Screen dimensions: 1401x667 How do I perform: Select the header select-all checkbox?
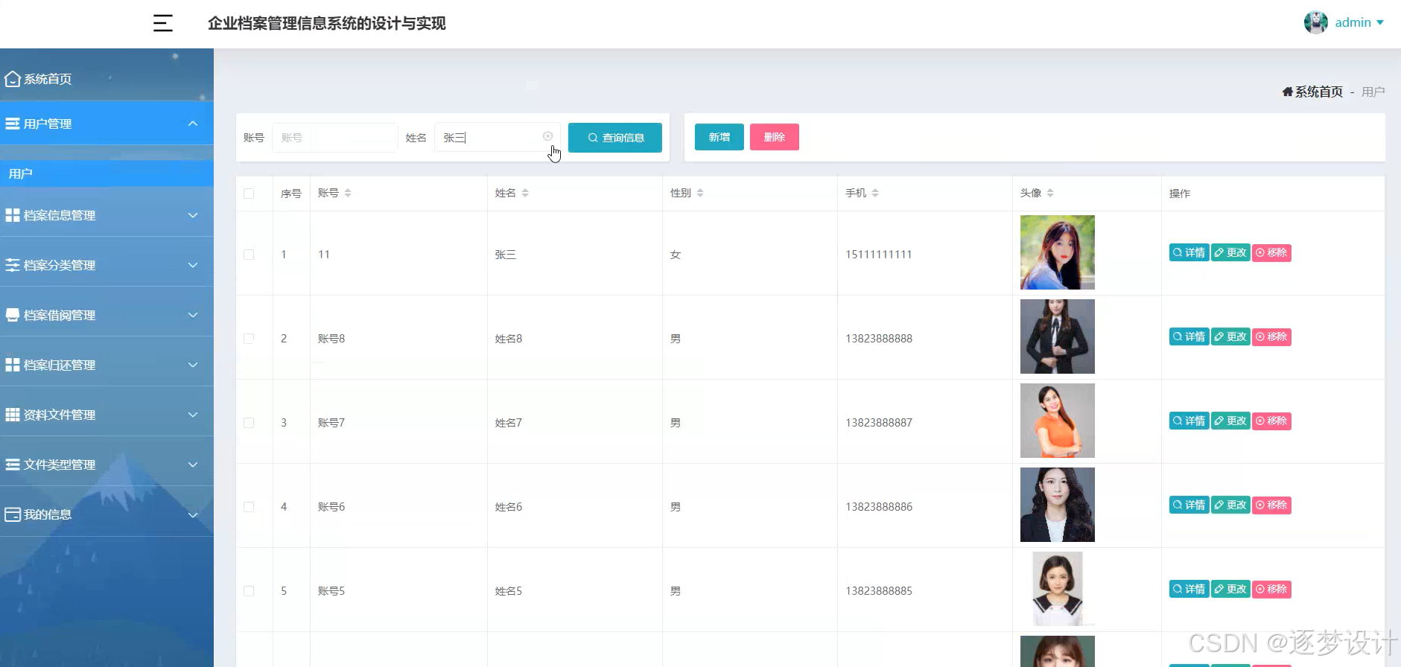click(x=249, y=194)
